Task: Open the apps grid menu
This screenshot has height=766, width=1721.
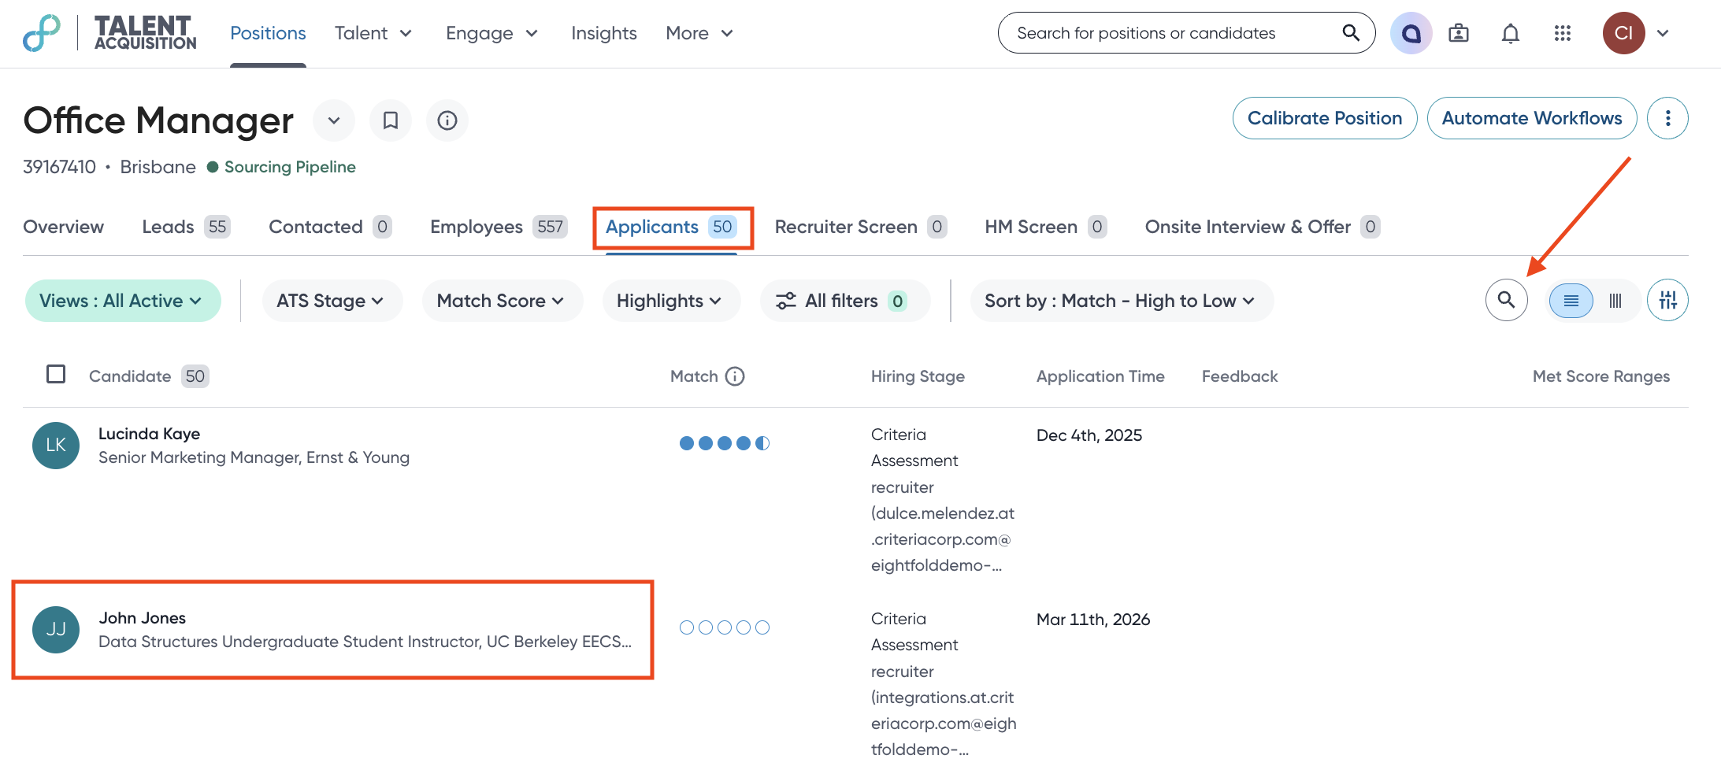Action: pos(1562,33)
